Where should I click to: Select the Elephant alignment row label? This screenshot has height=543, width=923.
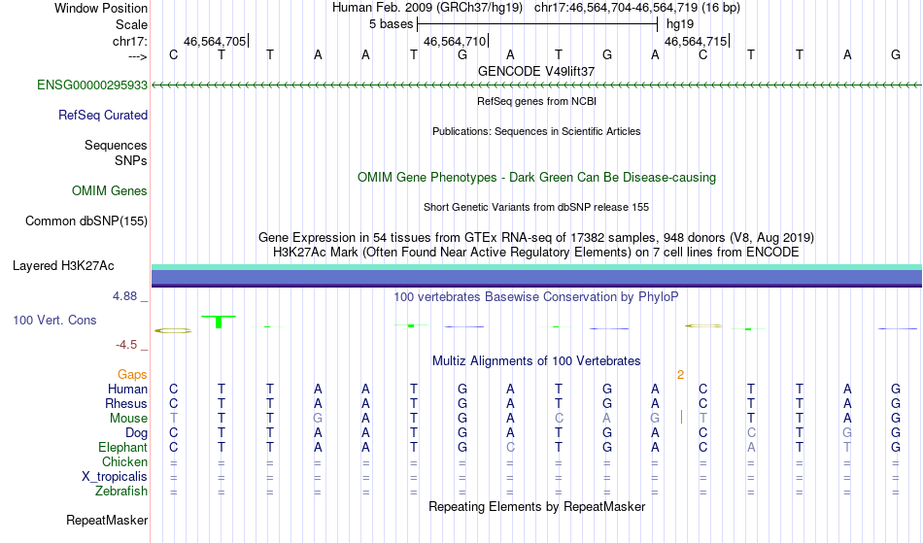(122, 448)
